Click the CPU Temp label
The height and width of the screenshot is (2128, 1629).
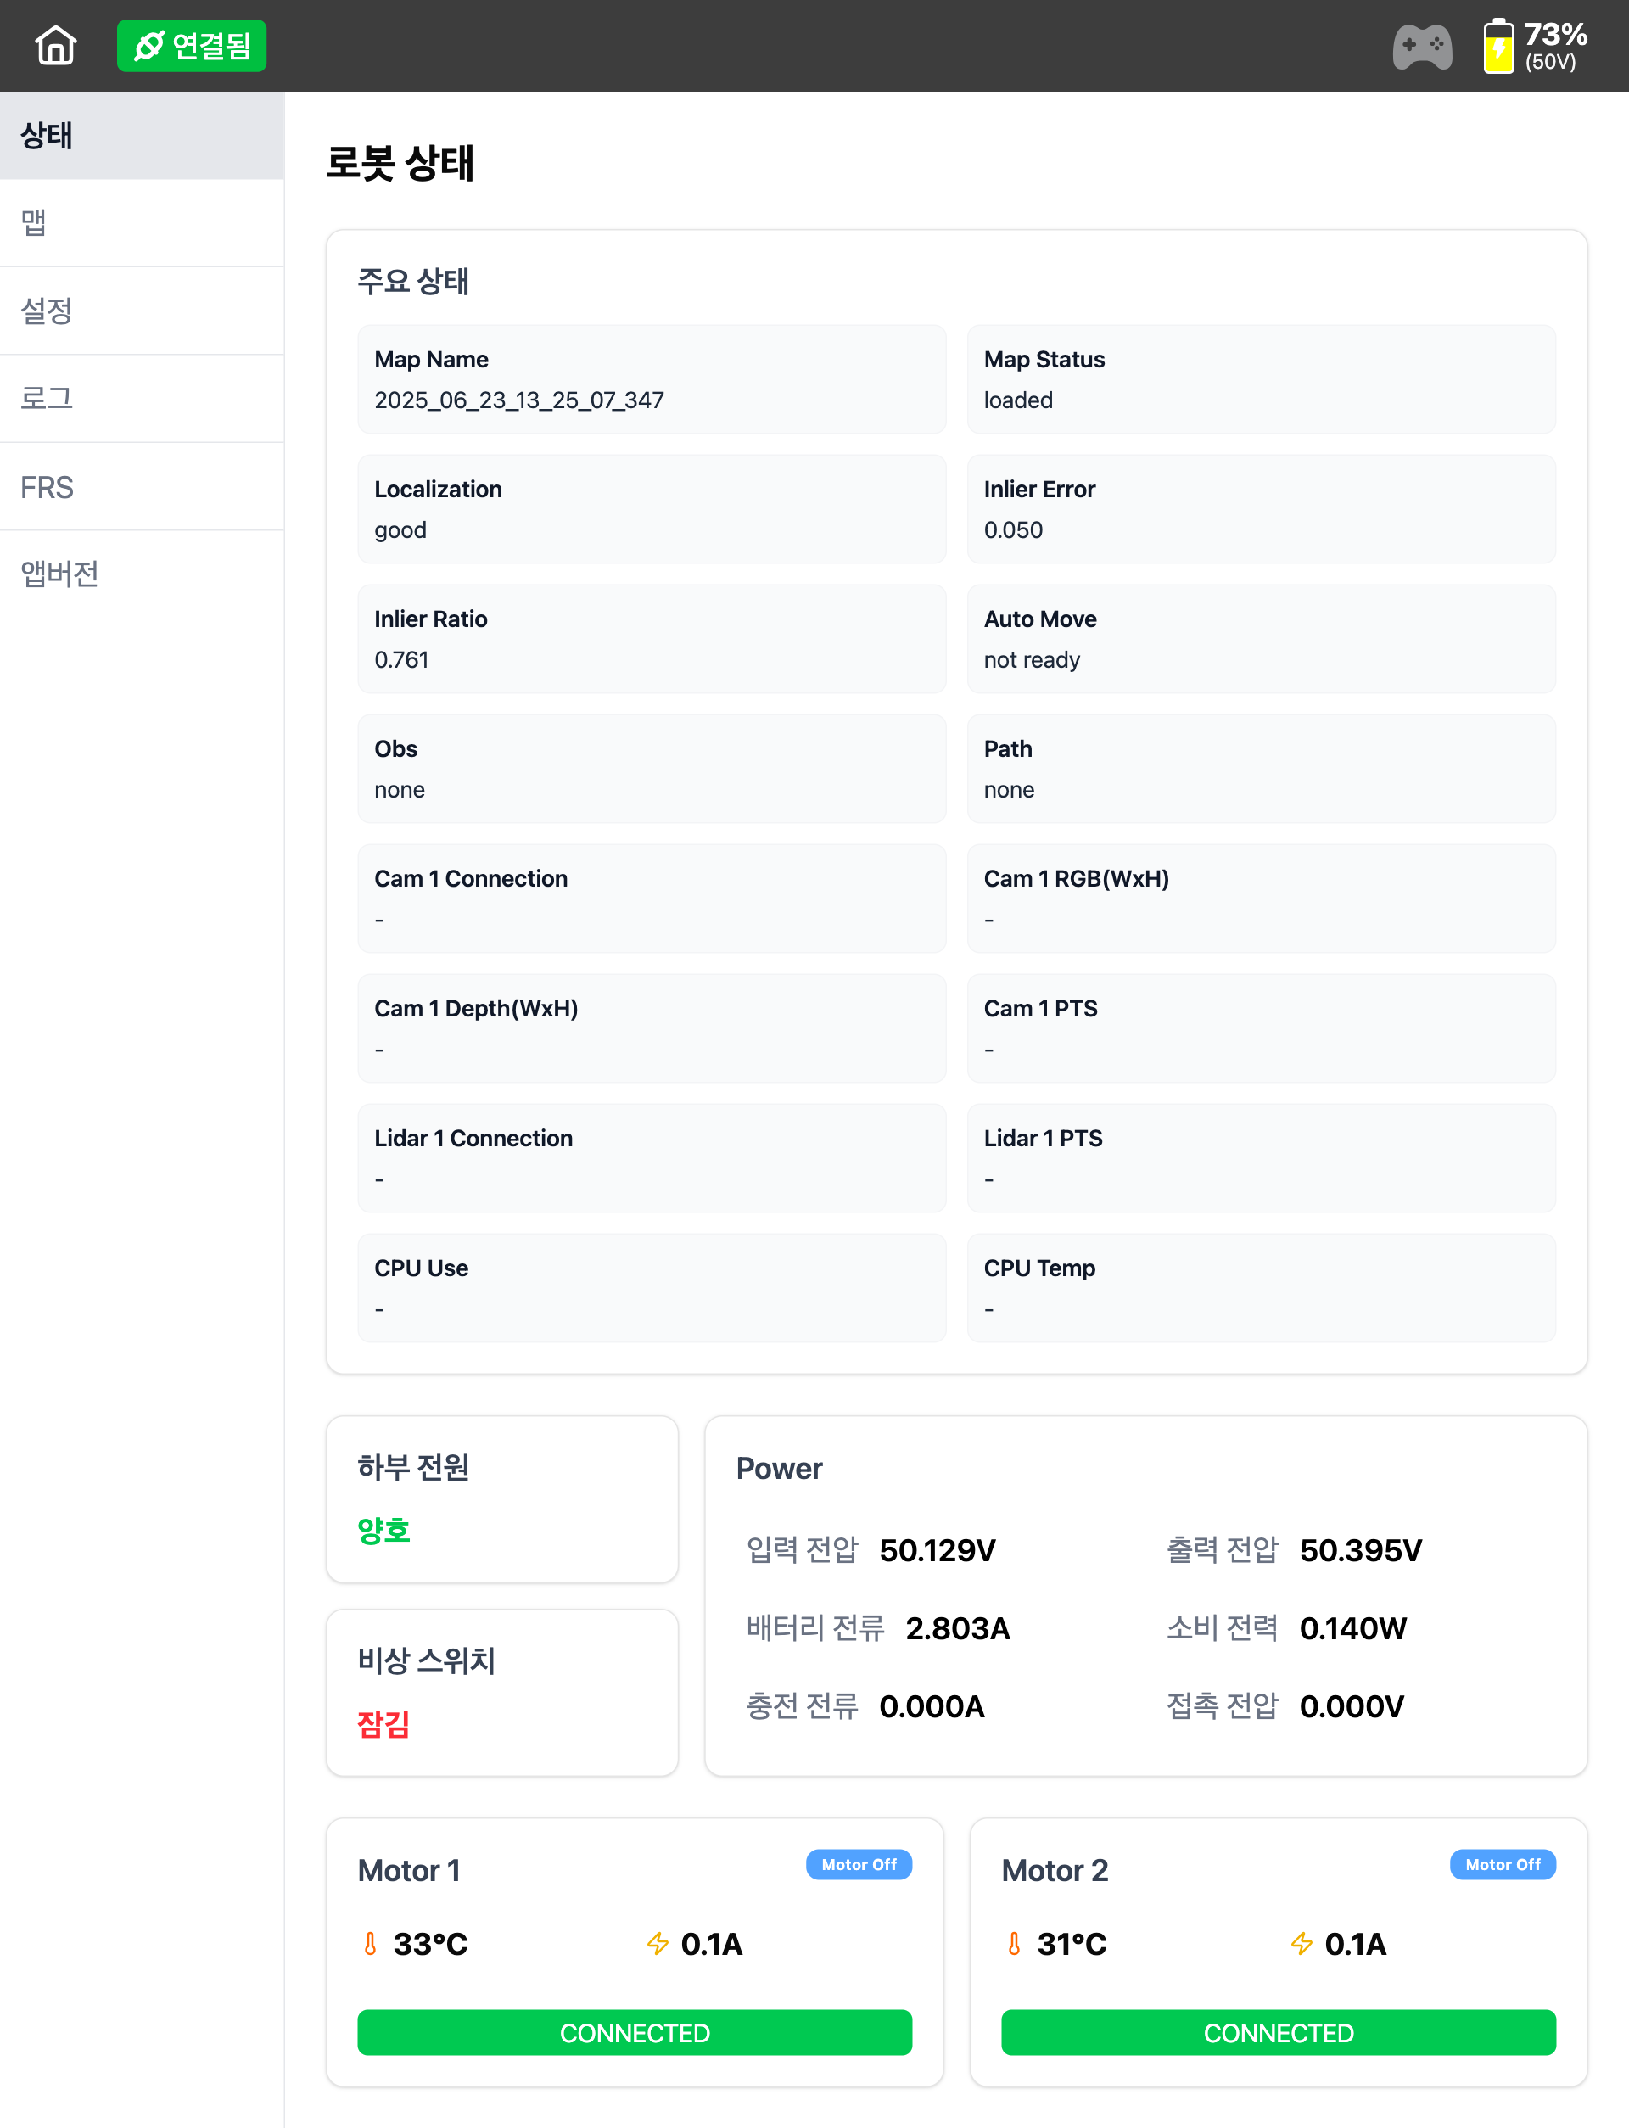coord(1039,1268)
